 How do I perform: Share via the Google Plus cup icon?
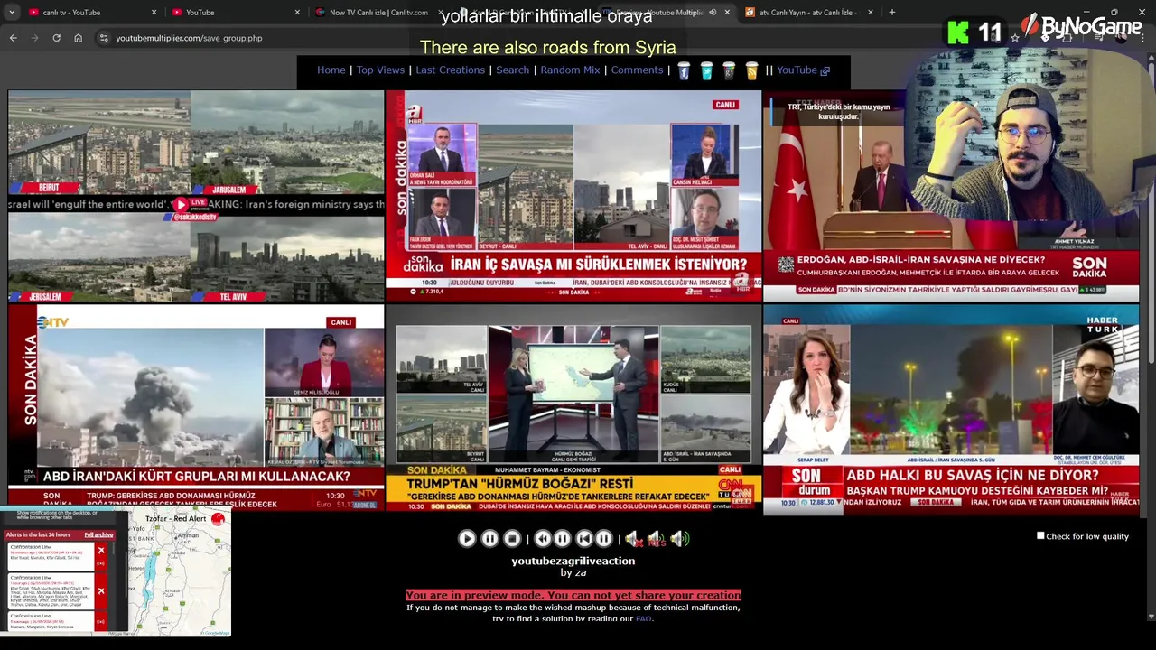coord(729,70)
